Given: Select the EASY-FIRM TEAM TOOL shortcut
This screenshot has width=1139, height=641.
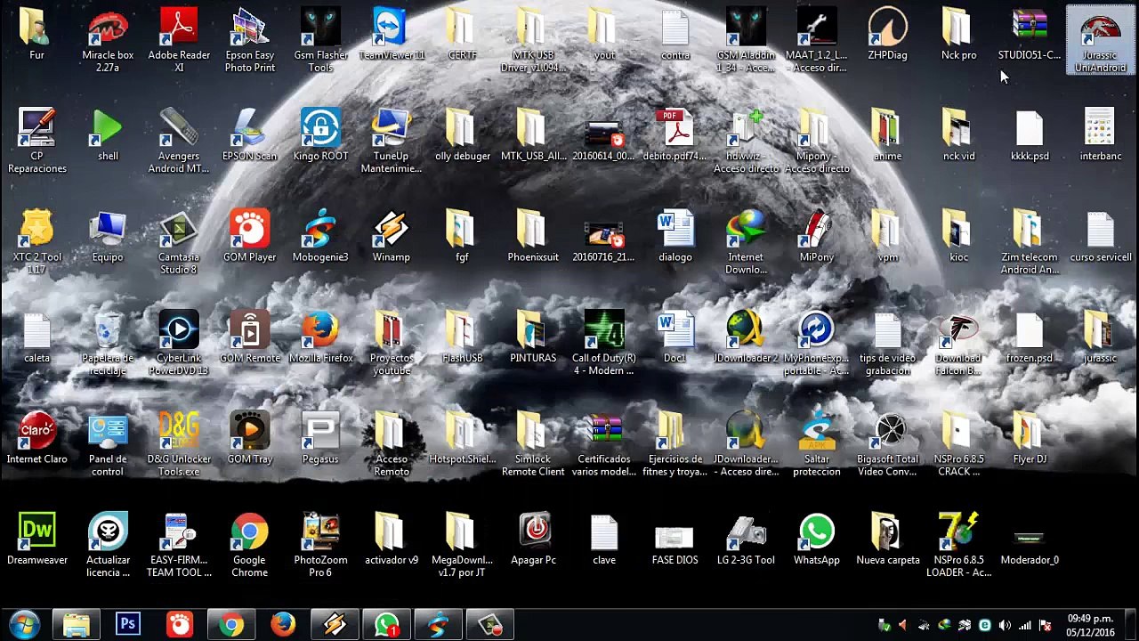Looking at the screenshot, I should [x=179, y=545].
